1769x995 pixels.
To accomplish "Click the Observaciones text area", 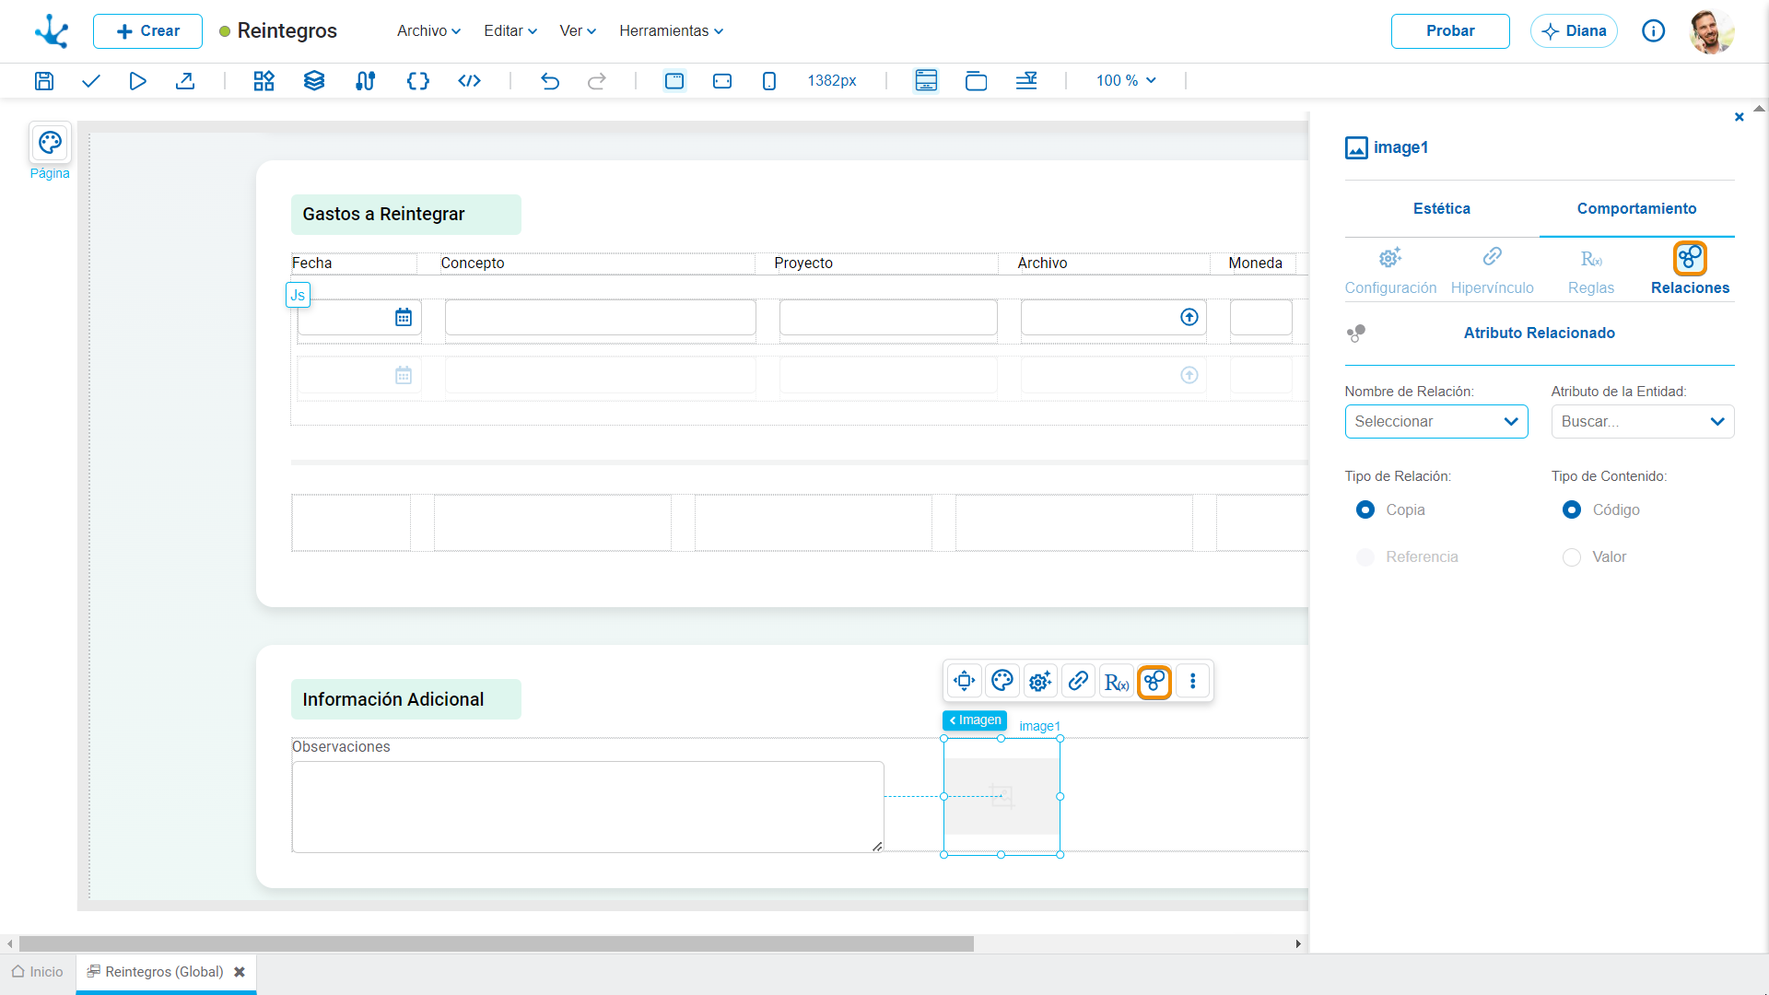I will tap(588, 807).
